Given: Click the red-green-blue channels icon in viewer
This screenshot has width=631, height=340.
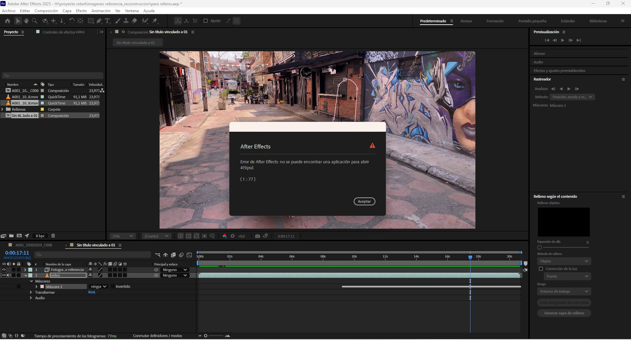Looking at the screenshot, I should pos(225,236).
